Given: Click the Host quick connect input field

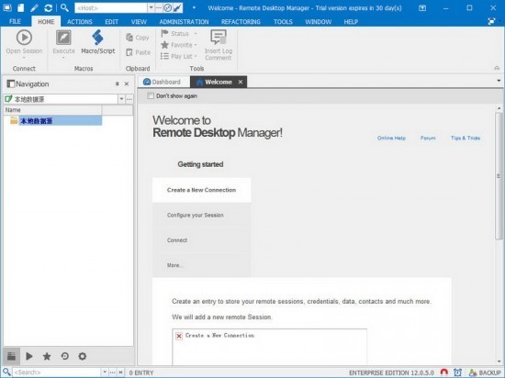Looking at the screenshot, I should coord(111,7).
